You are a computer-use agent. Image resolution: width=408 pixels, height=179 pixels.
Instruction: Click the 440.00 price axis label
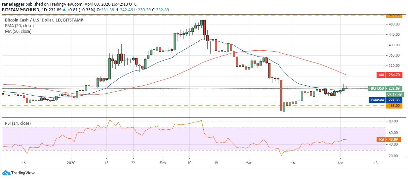tap(394, 34)
